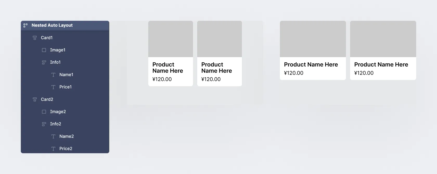Select the Info2 layer label
The width and height of the screenshot is (437, 174).
(56, 124)
